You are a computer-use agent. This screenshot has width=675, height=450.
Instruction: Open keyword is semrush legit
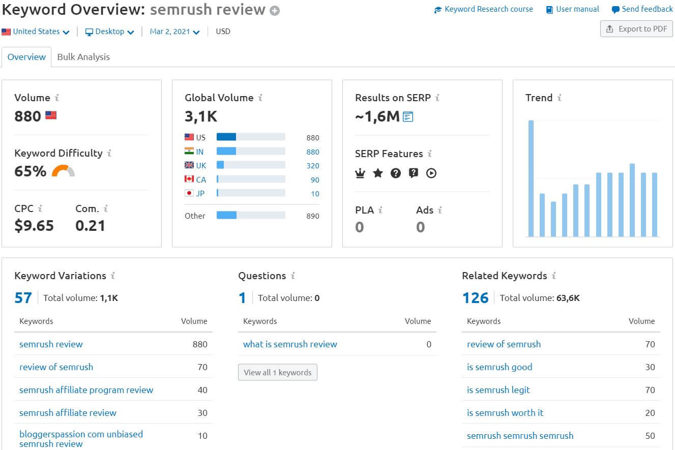tap(498, 390)
